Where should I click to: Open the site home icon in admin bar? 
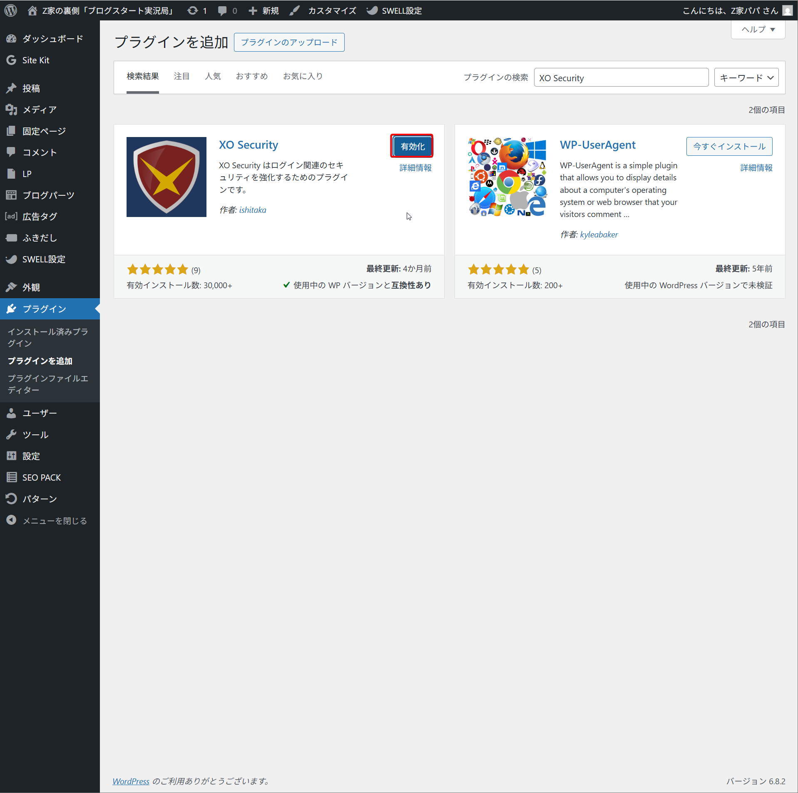[32, 10]
